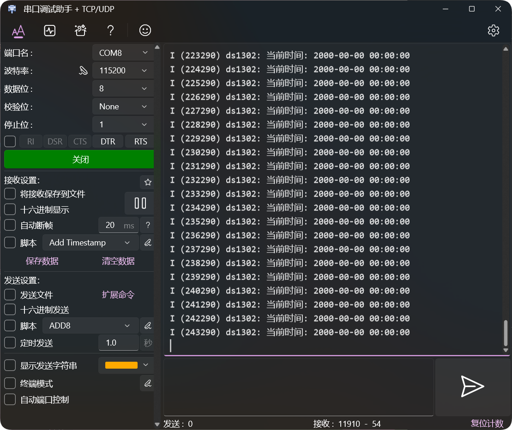512x430 pixels.
Task: Enable 终端模式 checkbox
Action: [10, 383]
